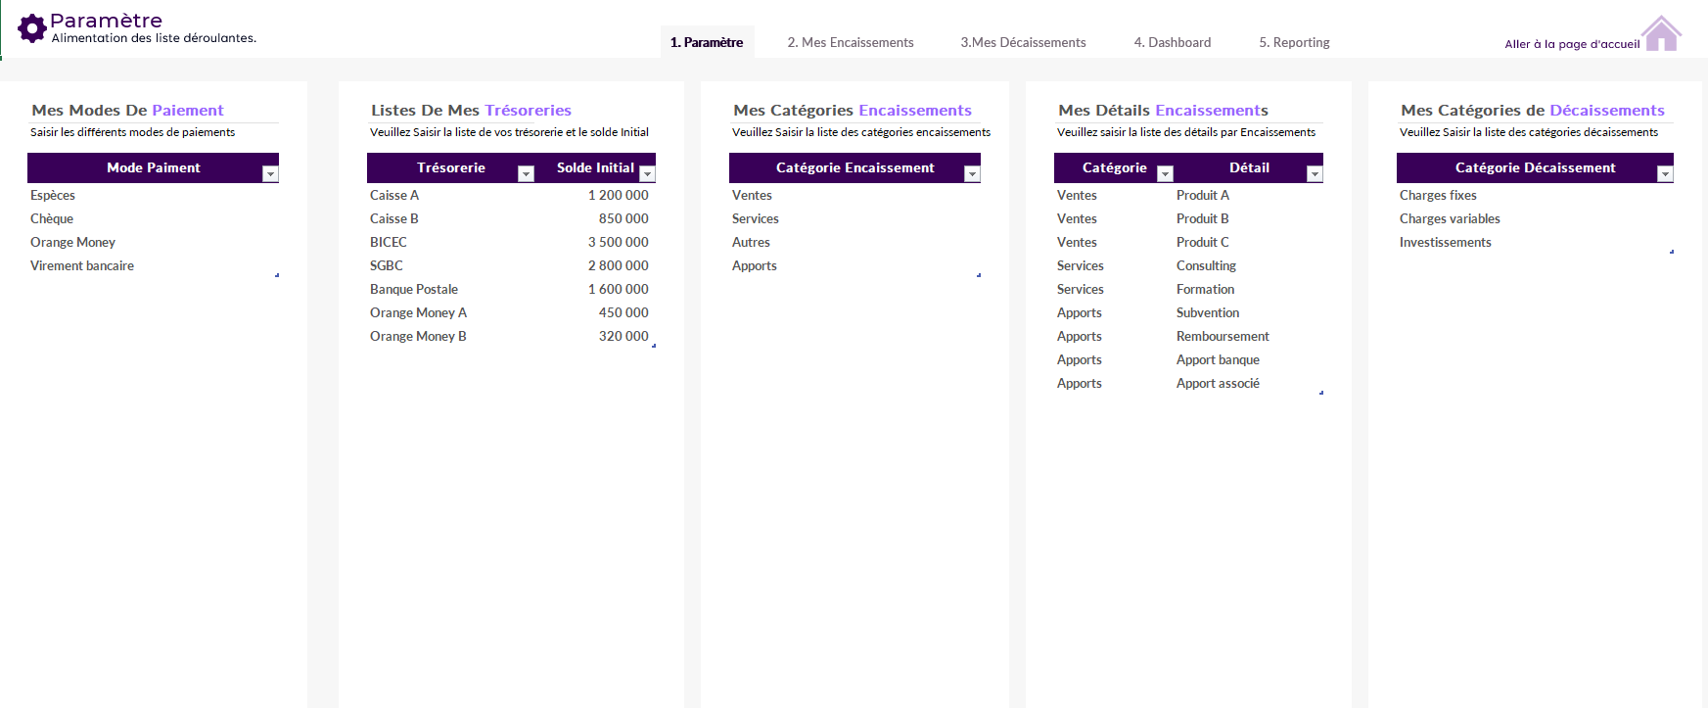Select the 'Orange Money B' treasury cell
The image size is (1708, 708).
pyautogui.click(x=451, y=336)
